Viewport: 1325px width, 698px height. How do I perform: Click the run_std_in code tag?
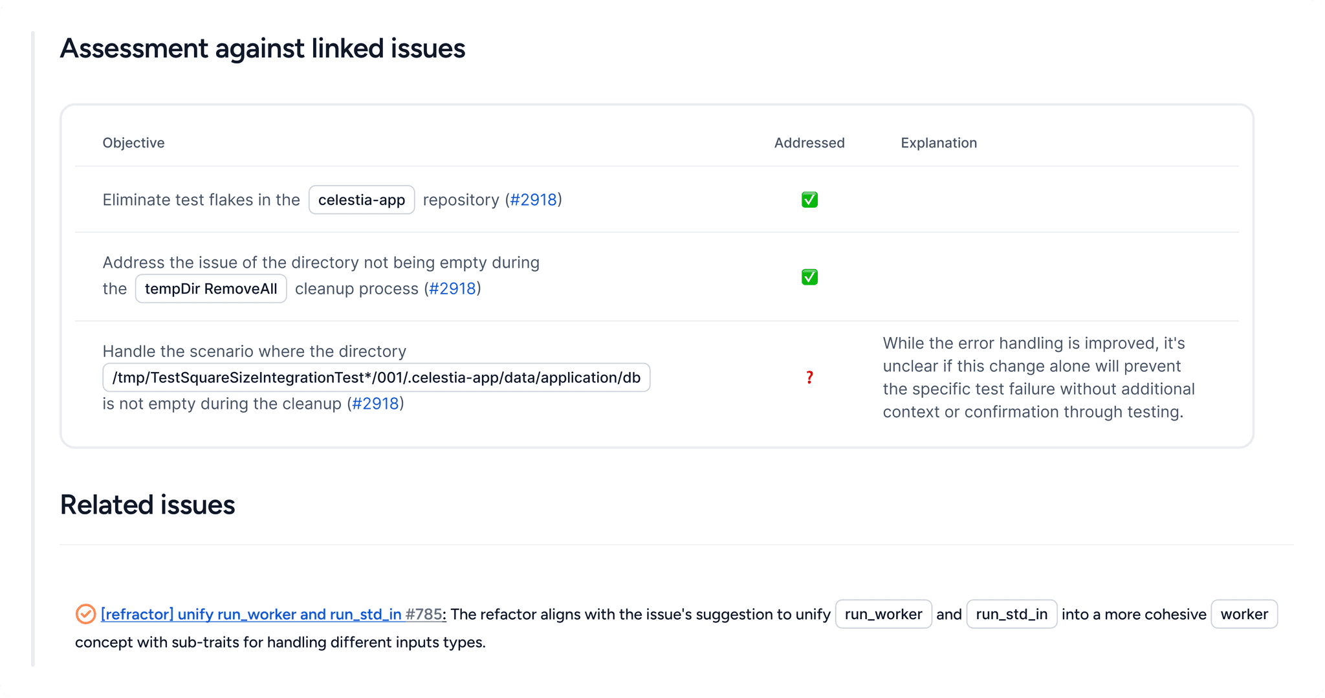click(1011, 614)
